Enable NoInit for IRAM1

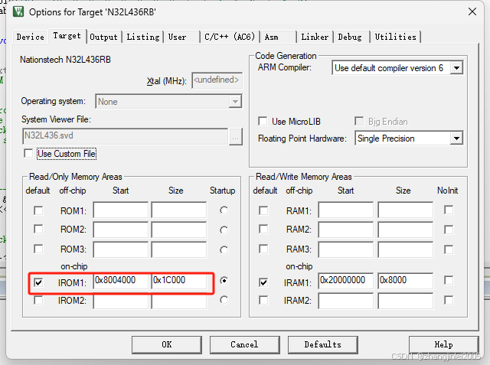pyautogui.click(x=449, y=280)
